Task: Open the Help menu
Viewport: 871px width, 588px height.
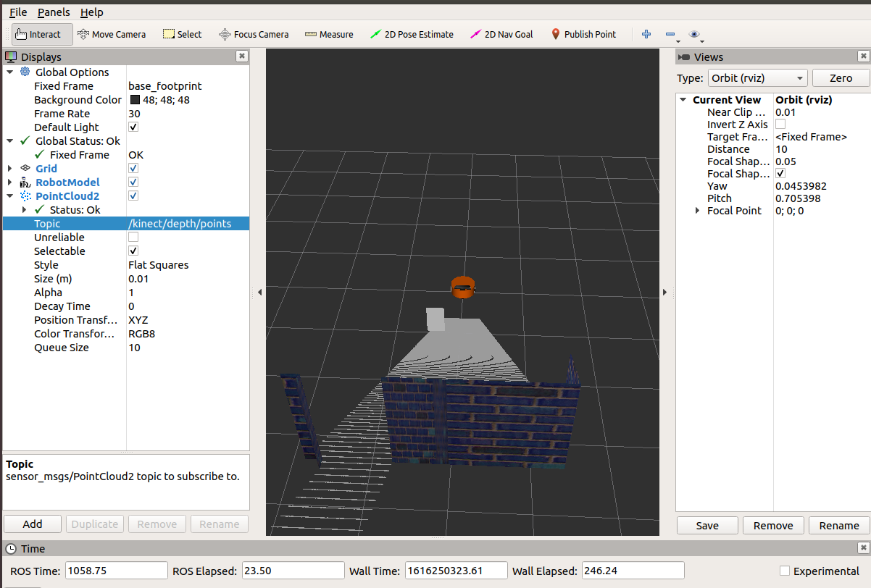Action: click(92, 12)
